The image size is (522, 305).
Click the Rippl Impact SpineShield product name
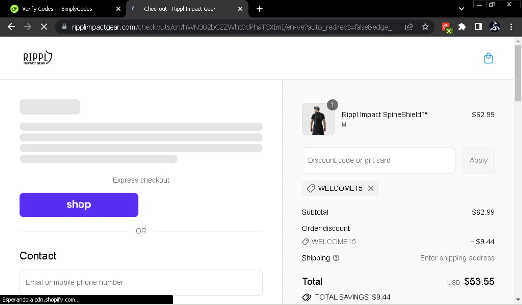click(385, 115)
